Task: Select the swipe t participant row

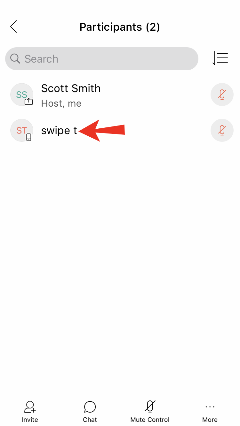Action: click(x=120, y=130)
